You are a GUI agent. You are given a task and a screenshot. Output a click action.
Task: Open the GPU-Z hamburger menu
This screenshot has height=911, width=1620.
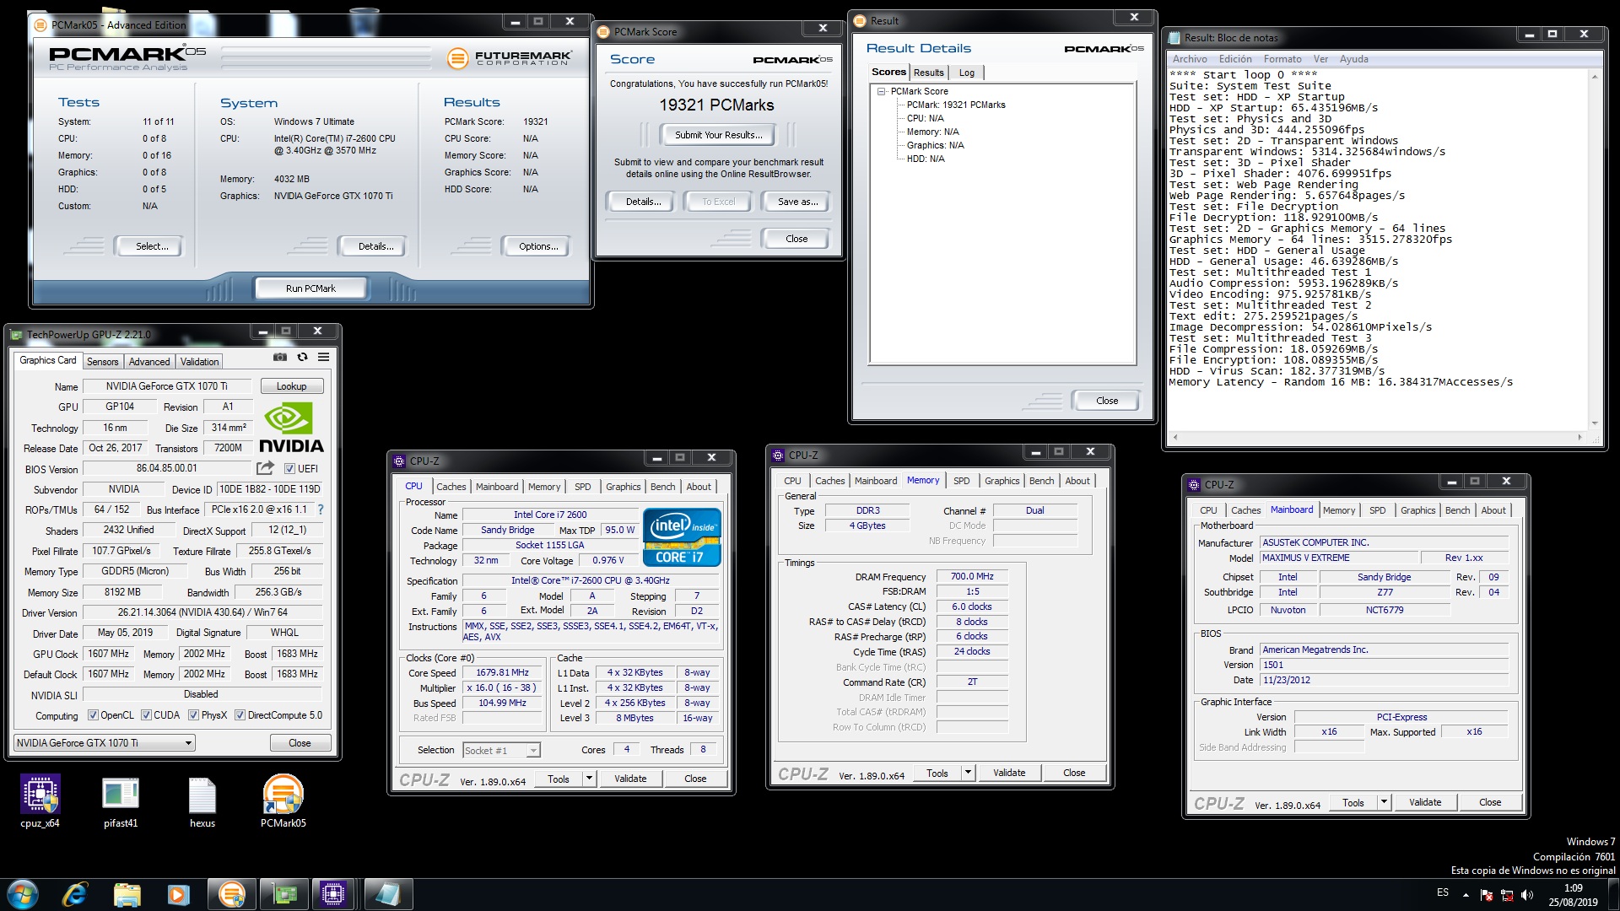click(x=323, y=358)
